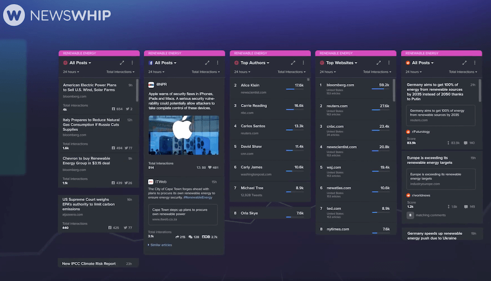Open All Posts dropdown in Facebook panel
The image size is (491, 281).
click(x=166, y=63)
